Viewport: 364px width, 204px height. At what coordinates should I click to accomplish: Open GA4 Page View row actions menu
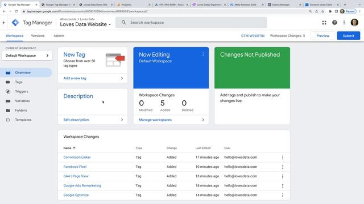[283, 176]
